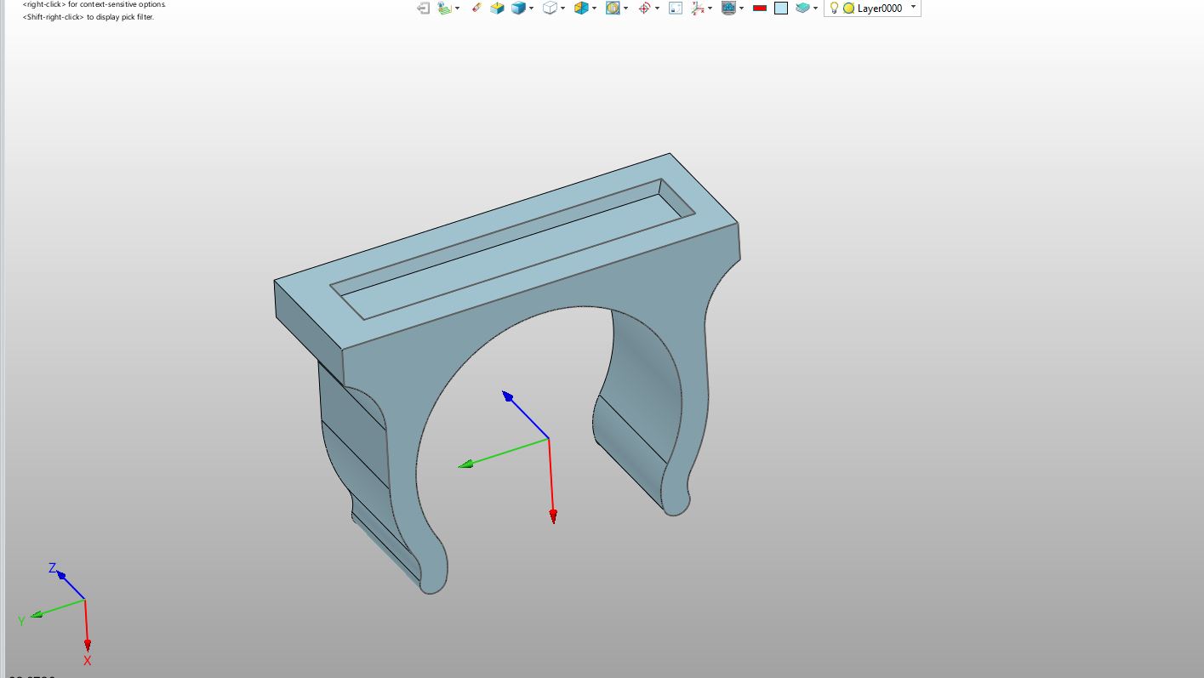Click the teal stacked layers icon
This screenshot has height=678, width=1204.
(802, 8)
